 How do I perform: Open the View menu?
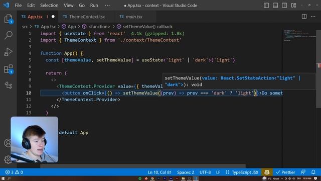tap(68, 6)
